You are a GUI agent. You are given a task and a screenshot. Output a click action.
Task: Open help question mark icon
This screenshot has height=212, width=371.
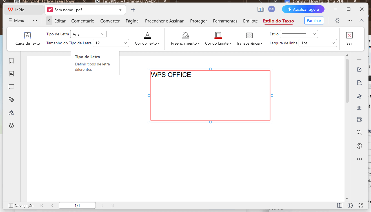pos(359,146)
